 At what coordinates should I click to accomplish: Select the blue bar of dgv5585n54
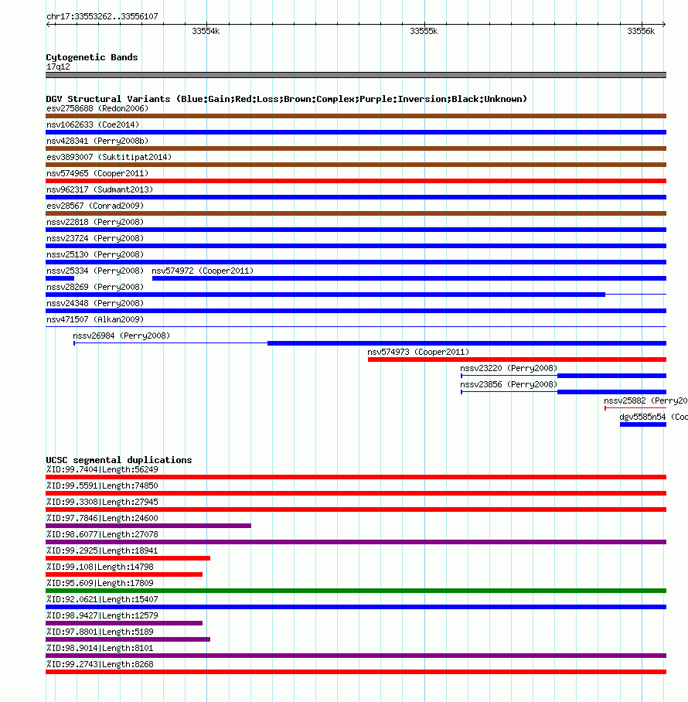[x=643, y=424]
